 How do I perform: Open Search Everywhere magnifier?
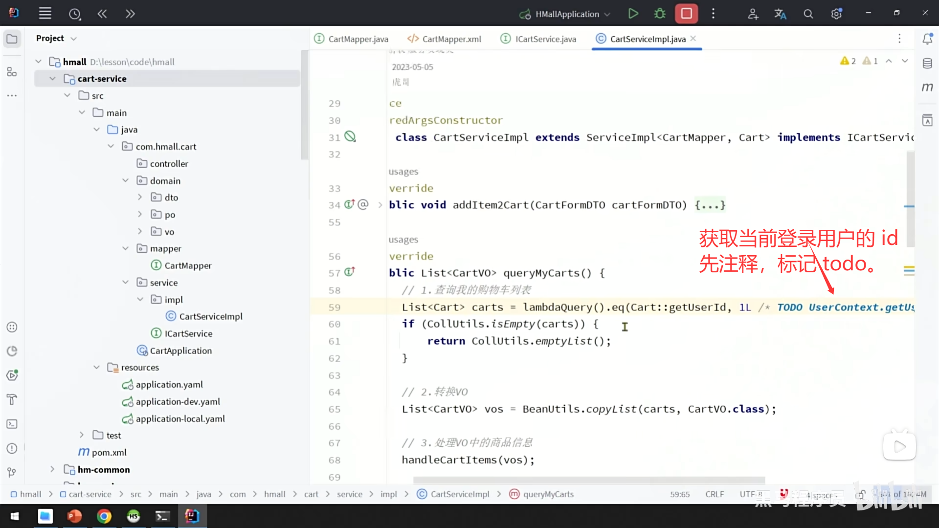tap(808, 14)
